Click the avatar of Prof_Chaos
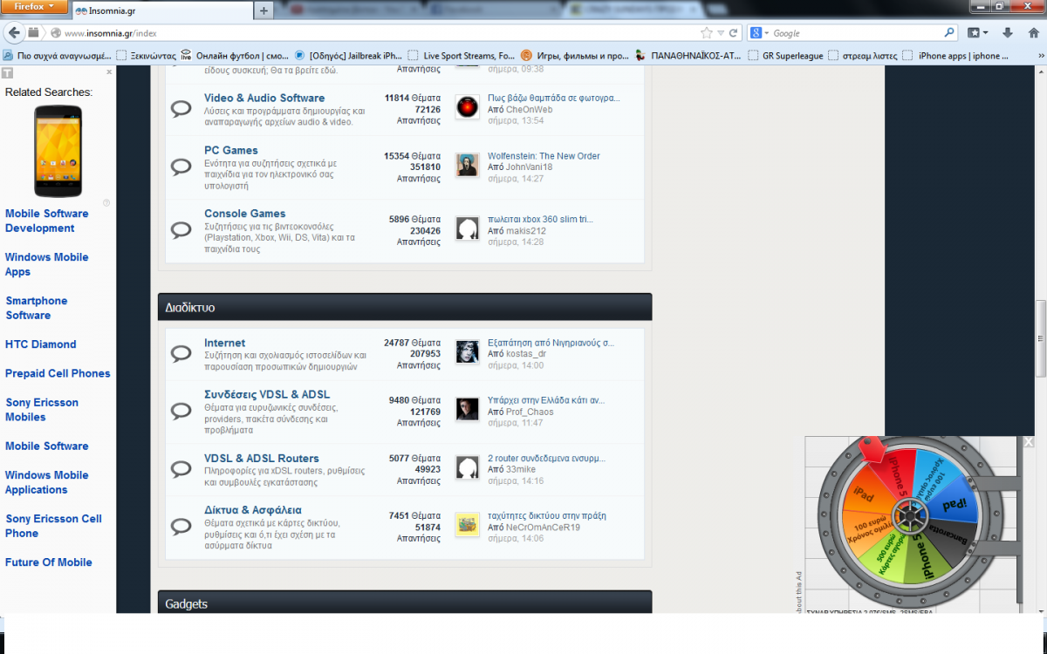Viewport: 1047px width, 654px height. pos(468,409)
